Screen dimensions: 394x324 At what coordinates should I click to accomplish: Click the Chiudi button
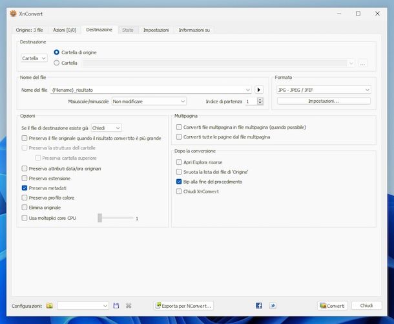click(x=366, y=306)
